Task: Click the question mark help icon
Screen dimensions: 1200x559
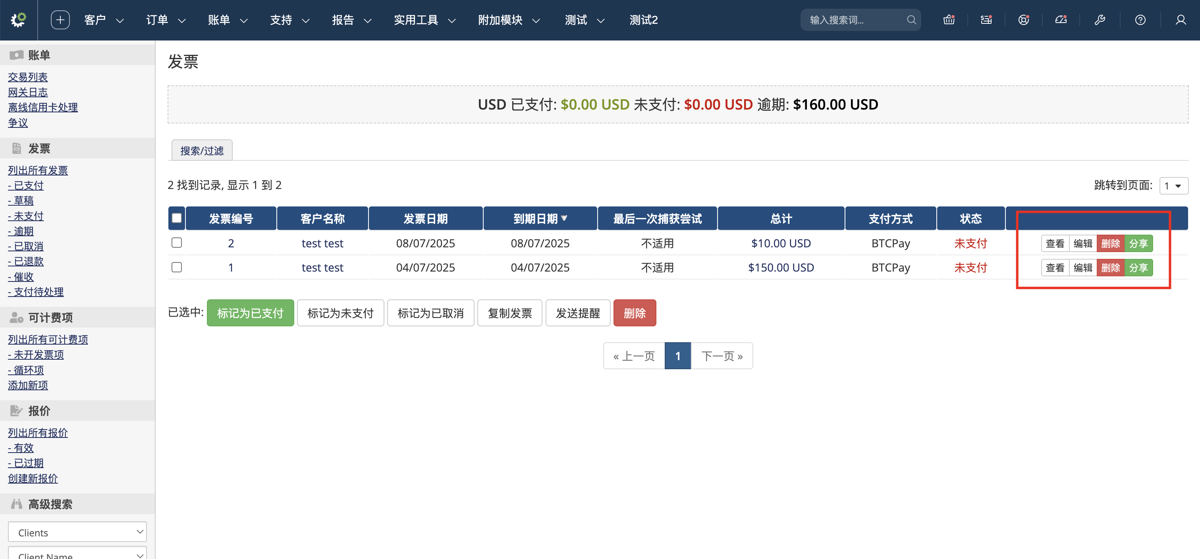Action: (1140, 19)
